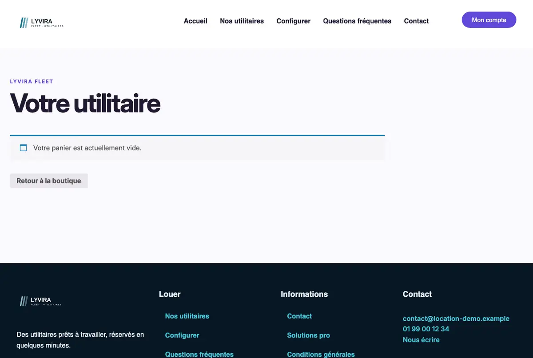Image resolution: width=533 pixels, height=358 pixels.
Task: Click the Lyvira logo in the footer
Action: pyautogui.click(x=41, y=302)
